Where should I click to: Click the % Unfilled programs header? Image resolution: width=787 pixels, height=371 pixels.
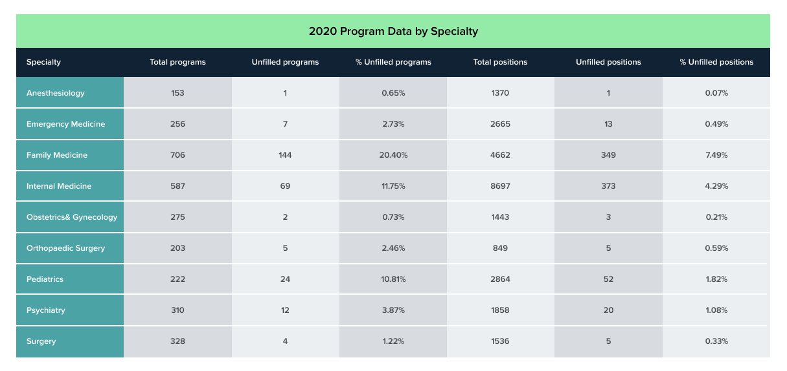tap(393, 62)
